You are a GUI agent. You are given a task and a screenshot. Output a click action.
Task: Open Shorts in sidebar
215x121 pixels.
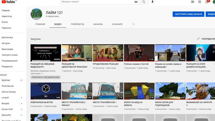pos(5,22)
